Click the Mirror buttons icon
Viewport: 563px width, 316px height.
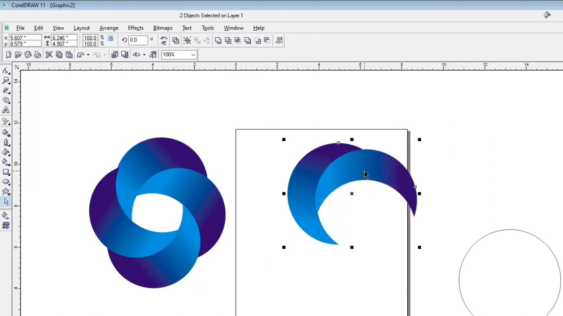tap(164, 40)
